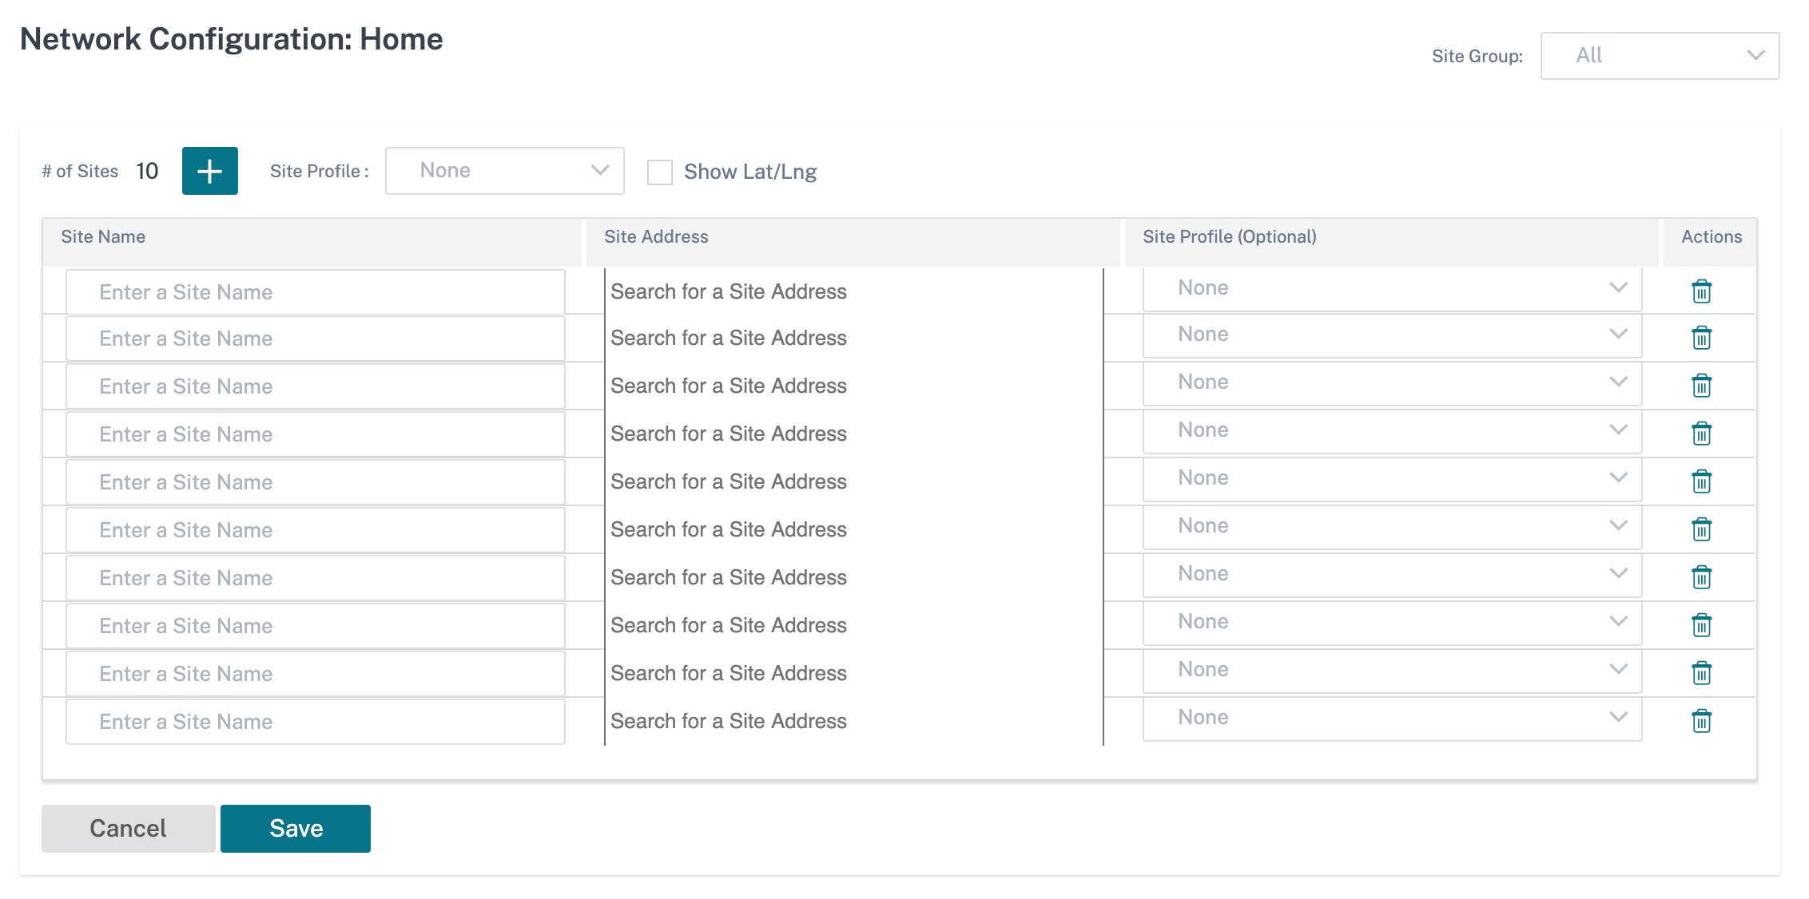This screenshot has width=1809, height=899.
Task: Delete the sixth site row with trash icon
Action: tap(1701, 529)
